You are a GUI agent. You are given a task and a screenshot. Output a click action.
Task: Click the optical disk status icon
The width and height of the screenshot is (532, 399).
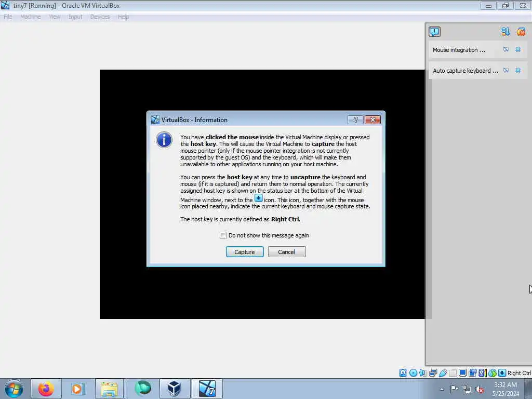pyautogui.click(x=413, y=373)
